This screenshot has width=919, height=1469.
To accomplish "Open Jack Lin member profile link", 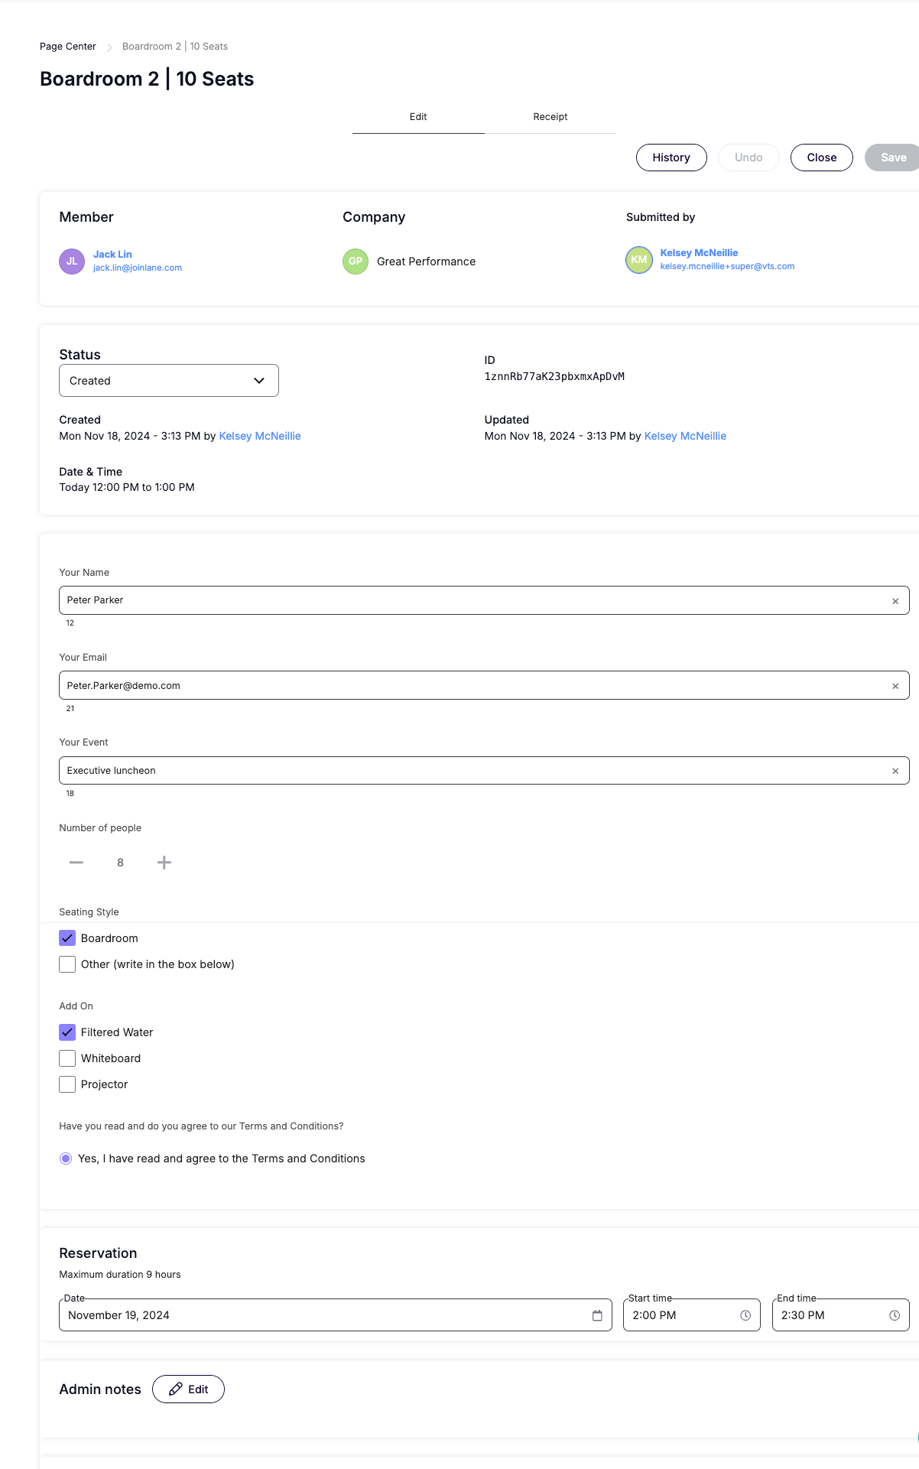I will click(112, 254).
